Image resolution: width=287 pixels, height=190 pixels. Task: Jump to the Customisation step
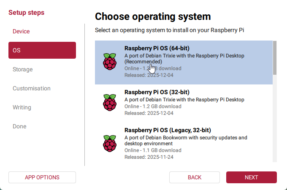pyautogui.click(x=32, y=88)
